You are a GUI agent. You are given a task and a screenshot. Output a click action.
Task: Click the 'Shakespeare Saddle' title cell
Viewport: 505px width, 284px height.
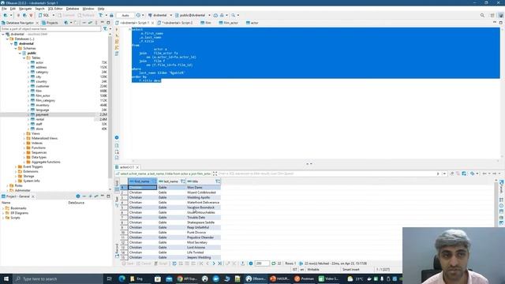point(204,222)
